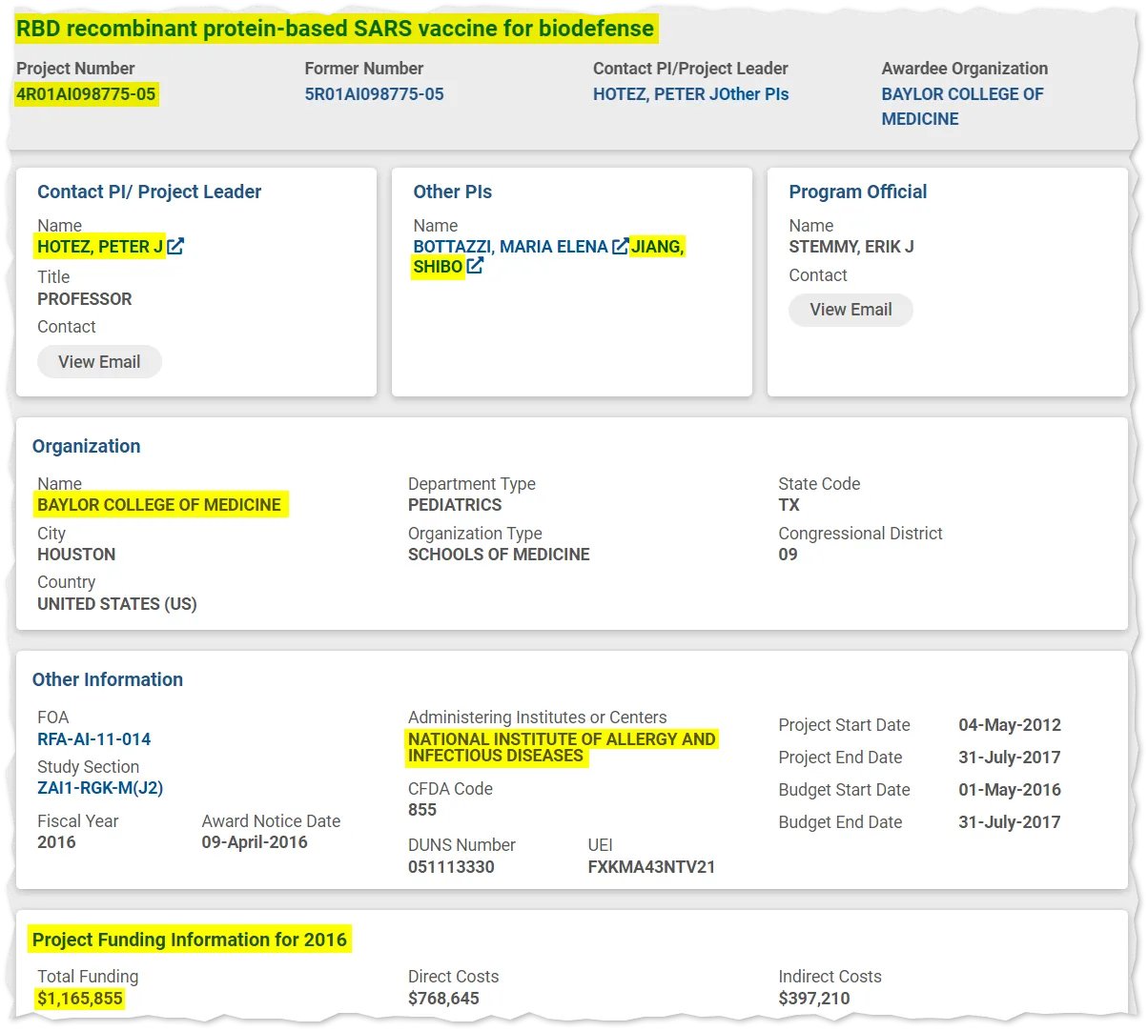Image resolution: width=1148 pixels, height=1031 pixels.
Task: Open study section ZAI1-RGK-M(J2) link
Action: click(x=100, y=788)
